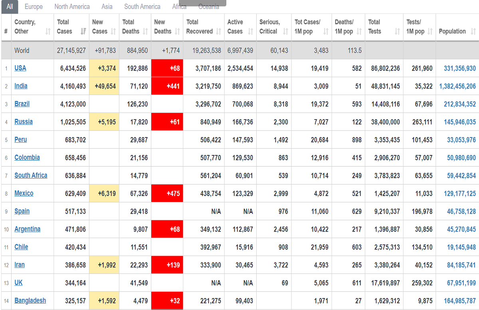Click sort icon for Serious, Critical column
Screen dimensions: 479x310
tap(285, 31)
